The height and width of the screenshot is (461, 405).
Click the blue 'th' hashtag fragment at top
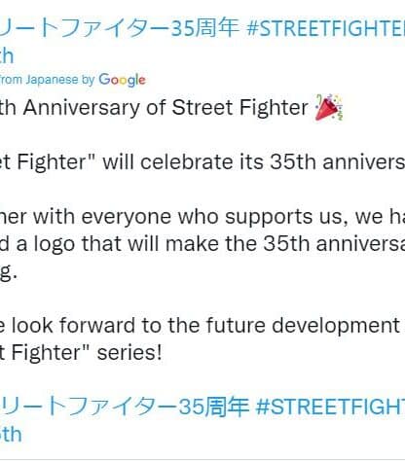[x=7, y=55]
